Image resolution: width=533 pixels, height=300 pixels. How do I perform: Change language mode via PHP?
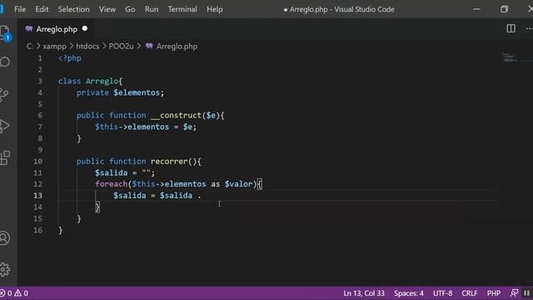[494, 292]
